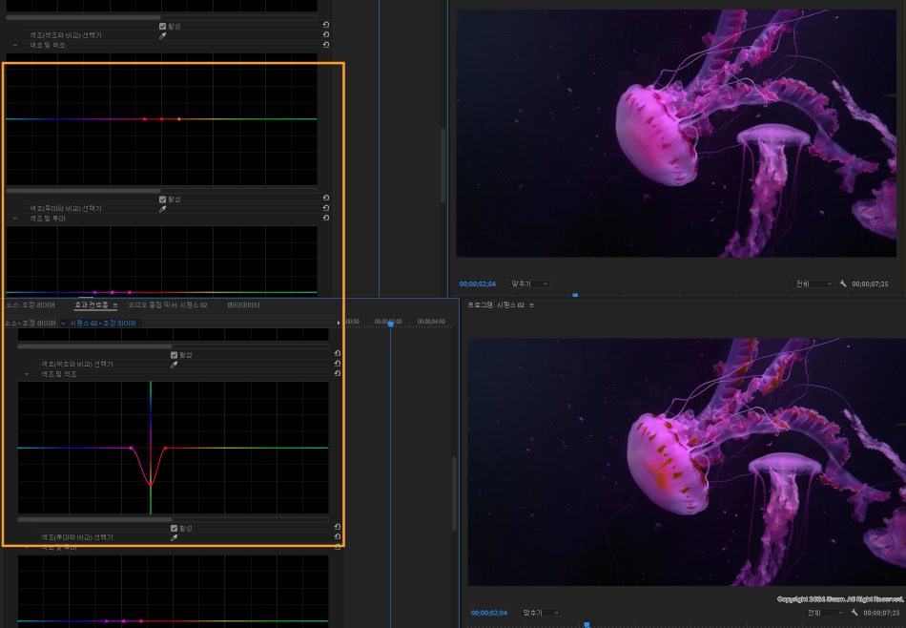906x628 pixels.
Task: Switch to 소스: 조정 레이어 tab
Action: click(x=31, y=305)
